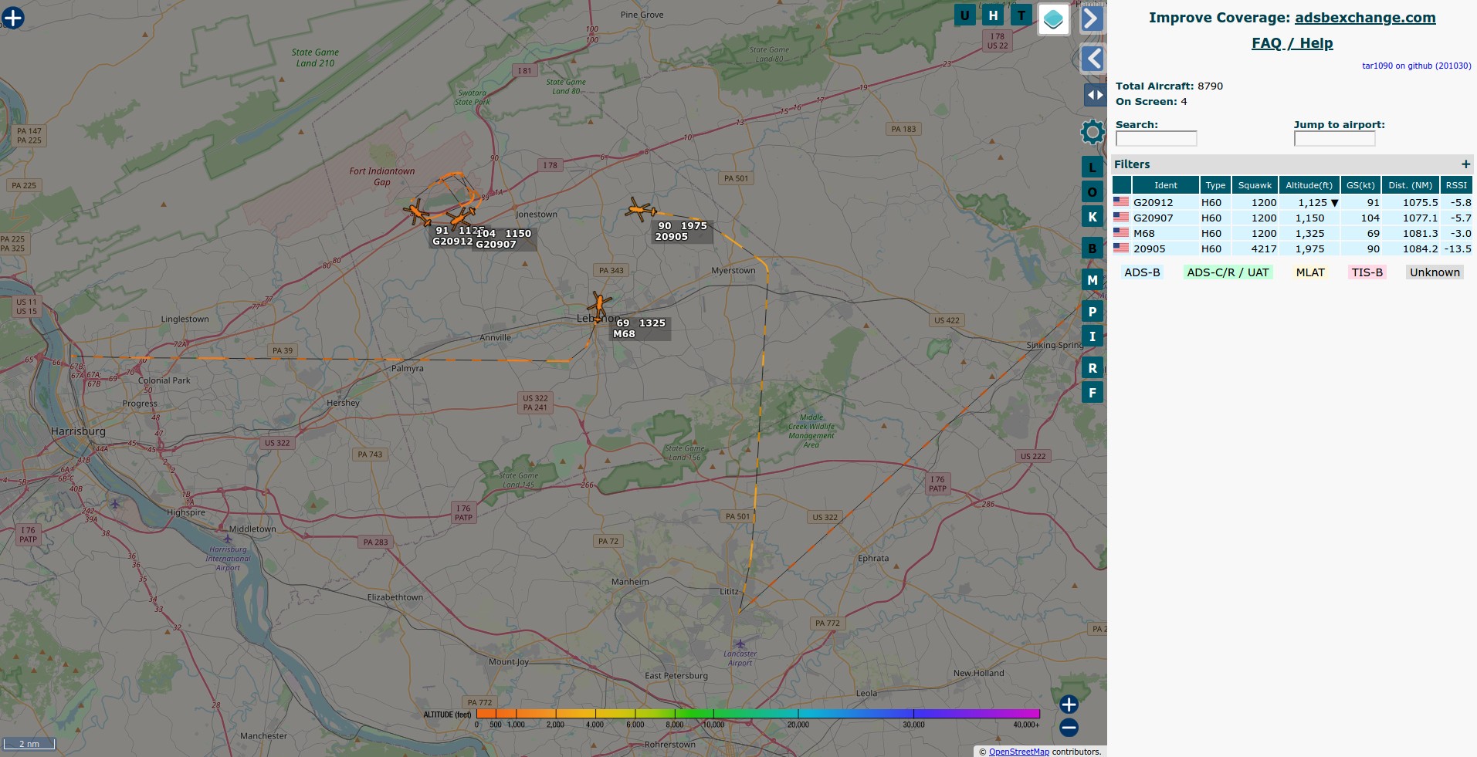Toggle the L map option button

pos(1092,167)
